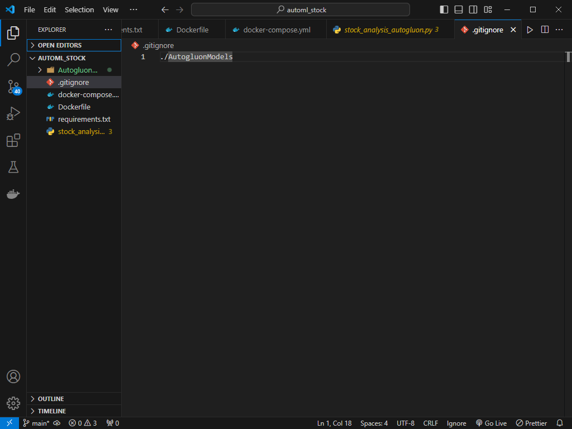
Task: Switch to stock_analysis_autogluon.py tab
Action: point(390,30)
